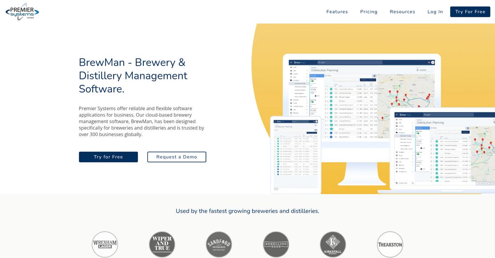Click the Log In link
The height and width of the screenshot is (258, 495).
click(435, 12)
